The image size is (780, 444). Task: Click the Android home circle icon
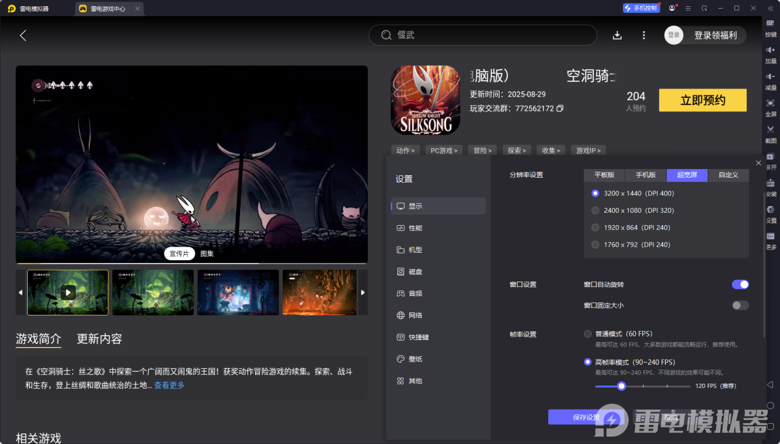(770, 406)
